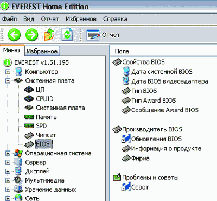Select the Память tree item label
Viewport: 217px width, 201px height.
click(46, 117)
